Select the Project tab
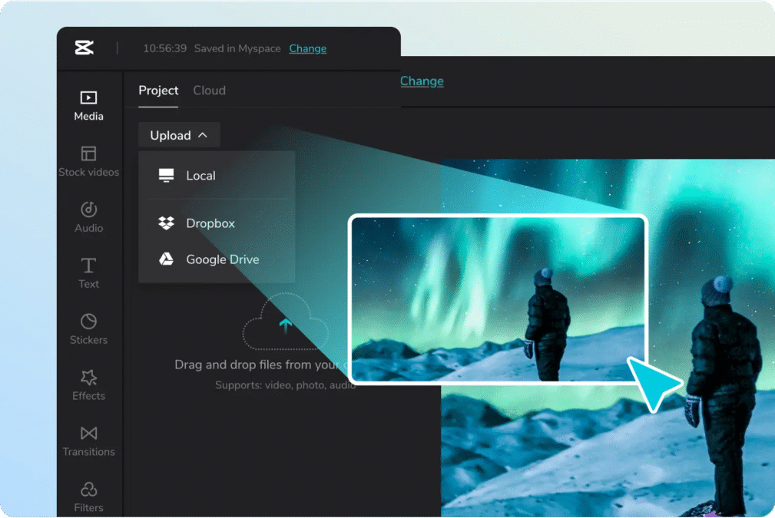The height and width of the screenshot is (518, 775). pos(158,90)
